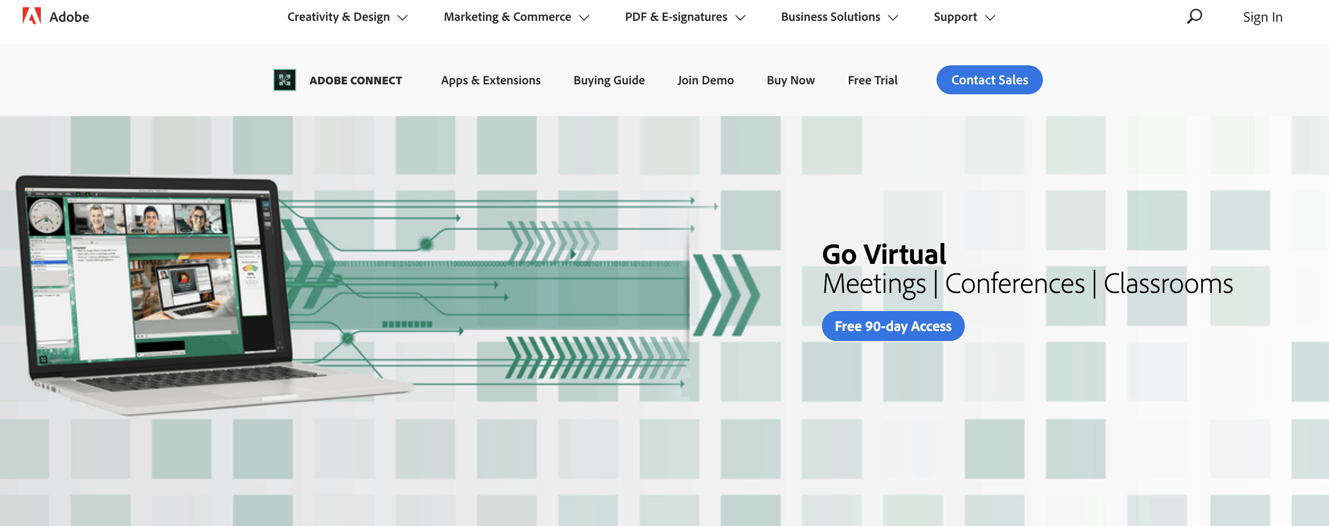The width and height of the screenshot is (1329, 526).
Task: Expand the Support menu chevron
Action: [990, 18]
